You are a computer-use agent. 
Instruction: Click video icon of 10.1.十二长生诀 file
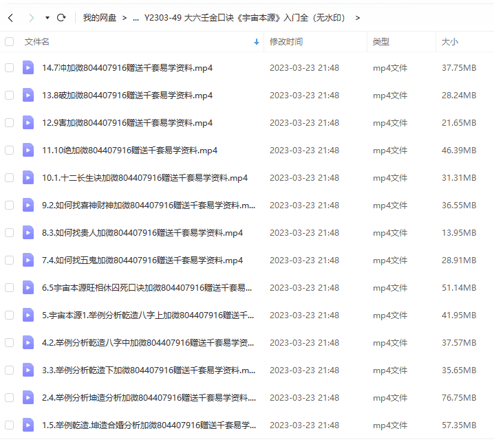pyautogui.click(x=28, y=177)
